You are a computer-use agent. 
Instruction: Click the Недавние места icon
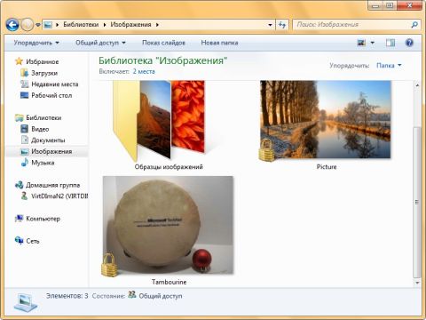click(x=24, y=84)
